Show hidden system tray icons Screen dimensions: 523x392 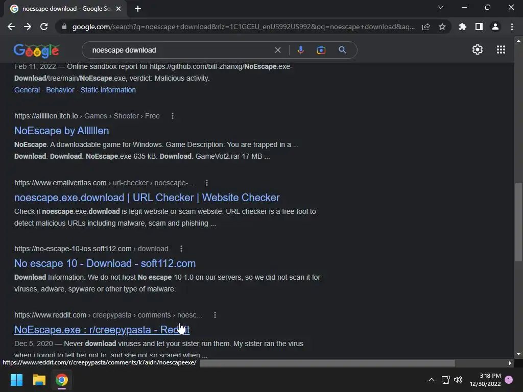(431, 380)
